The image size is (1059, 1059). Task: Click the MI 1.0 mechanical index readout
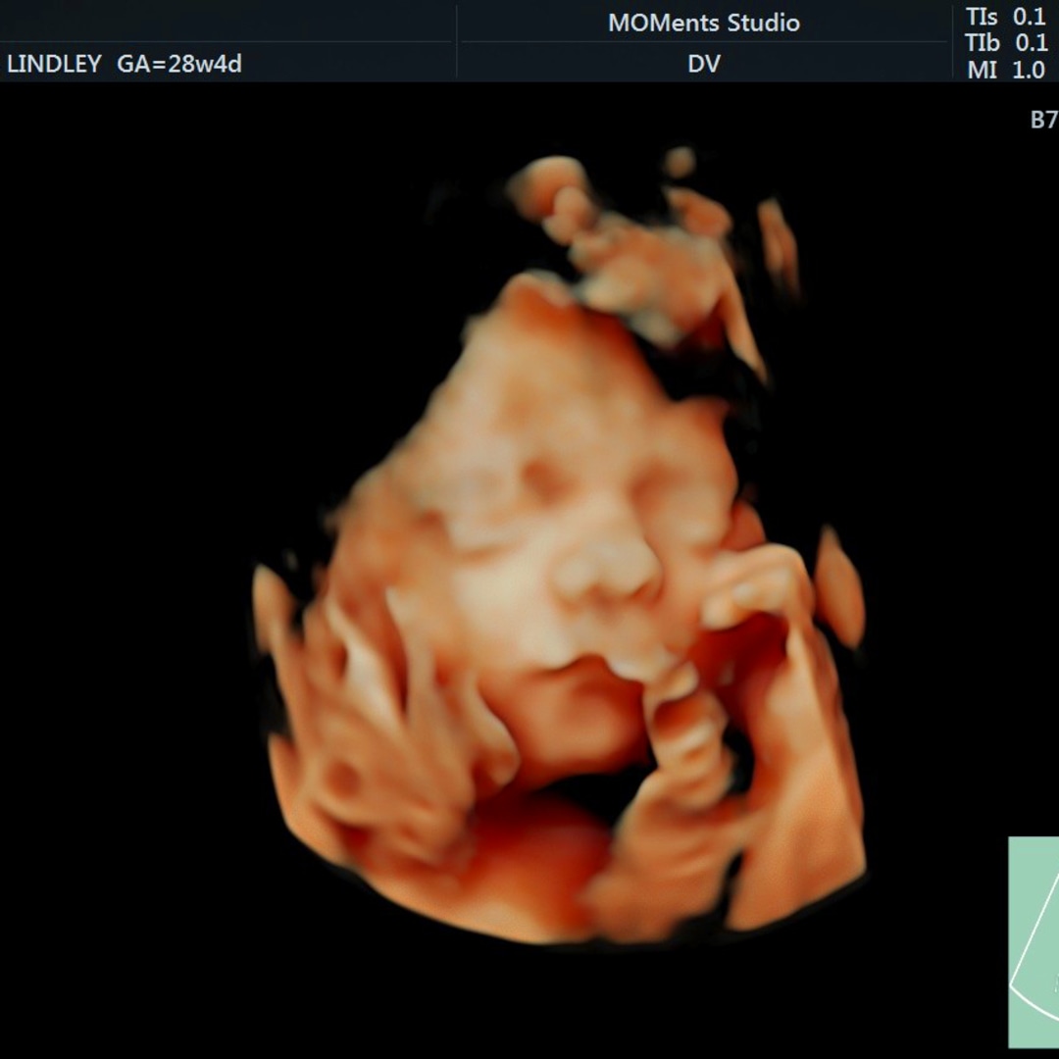pos(1006,70)
